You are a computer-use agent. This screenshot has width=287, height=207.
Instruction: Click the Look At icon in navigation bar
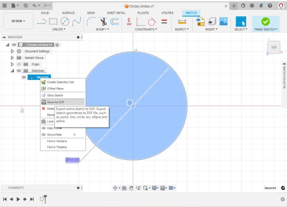[x=124, y=188]
